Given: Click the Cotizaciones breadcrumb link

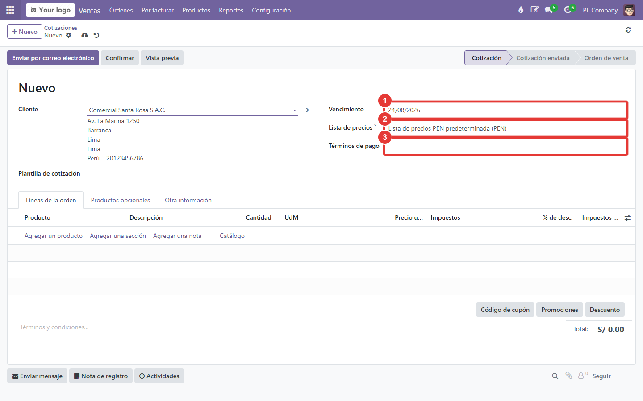Looking at the screenshot, I should (61, 28).
